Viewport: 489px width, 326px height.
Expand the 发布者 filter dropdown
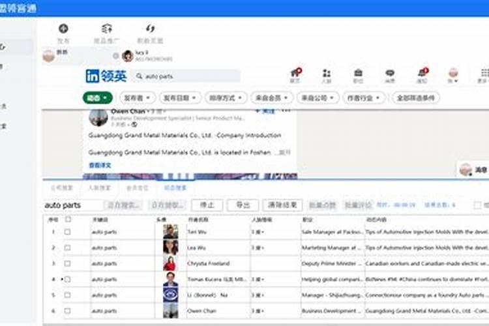coord(137,98)
